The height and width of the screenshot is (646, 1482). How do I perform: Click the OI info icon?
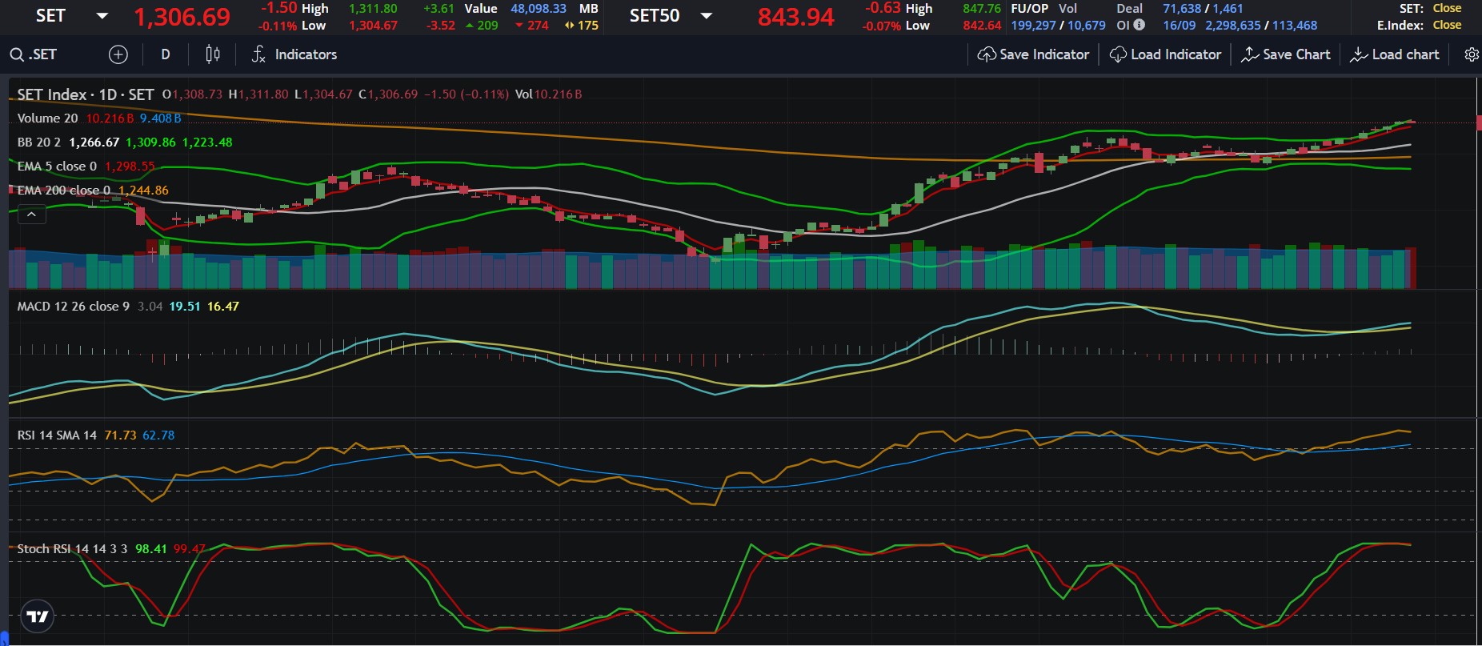[1139, 25]
